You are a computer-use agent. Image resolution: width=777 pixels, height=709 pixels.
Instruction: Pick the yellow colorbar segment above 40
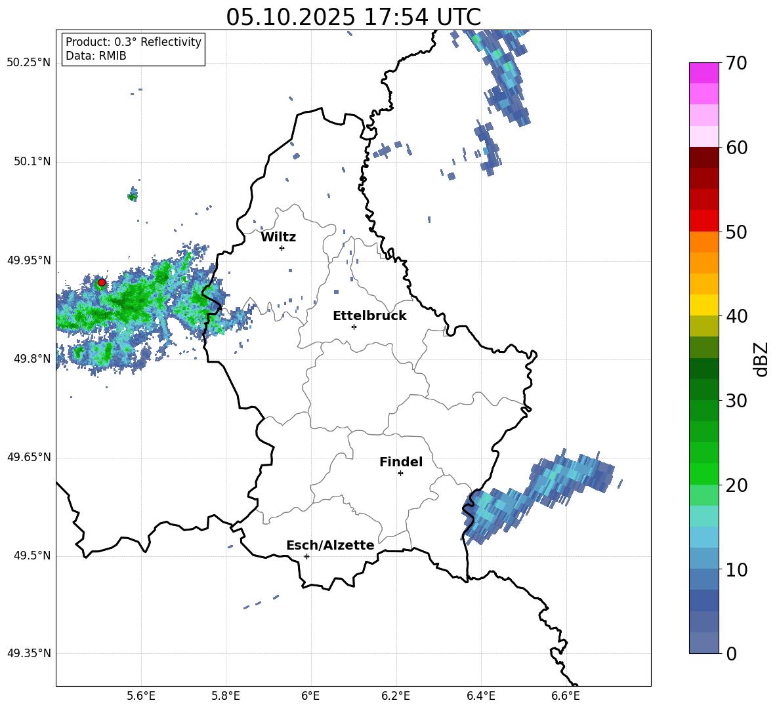click(x=703, y=305)
